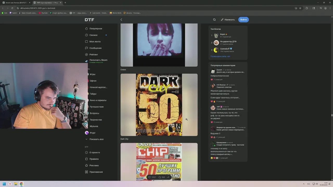The height and width of the screenshot is (187, 333).
Task: Click the Инди topic avatar icon
Action: 87,133
